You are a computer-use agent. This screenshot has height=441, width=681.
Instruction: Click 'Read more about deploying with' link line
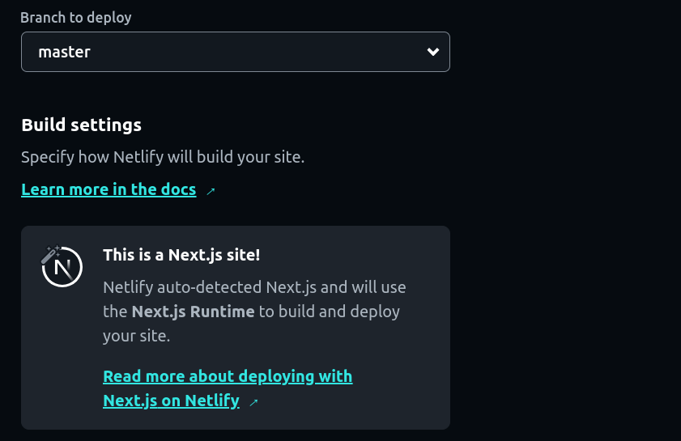228,376
